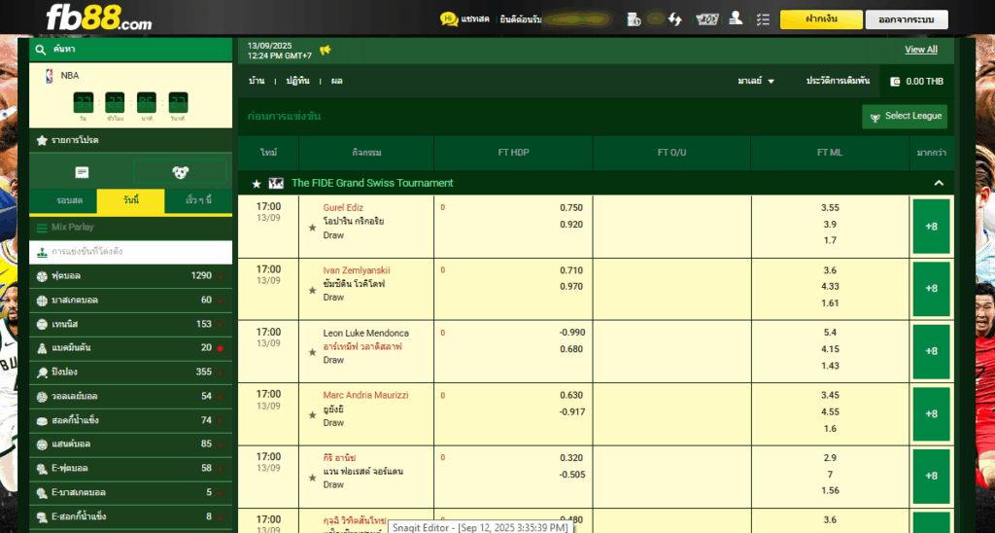Viewport: 995px width, 533px height.
Task: Collapse the FIDE Grand Swiss Tournament section
Action: click(939, 183)
